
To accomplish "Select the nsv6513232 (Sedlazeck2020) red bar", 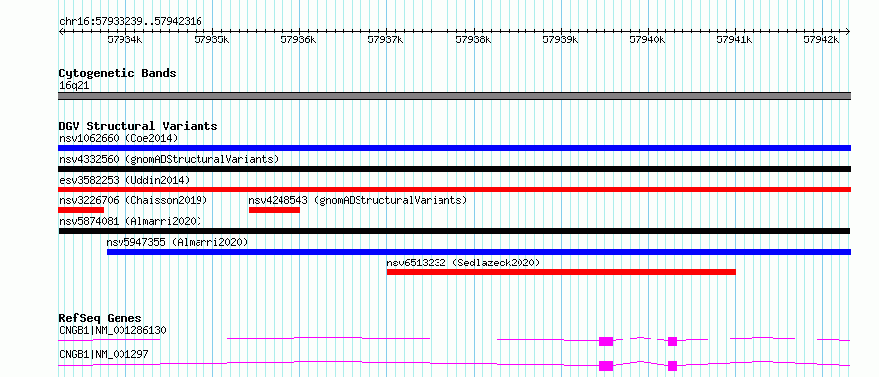I will coord(561,272).
